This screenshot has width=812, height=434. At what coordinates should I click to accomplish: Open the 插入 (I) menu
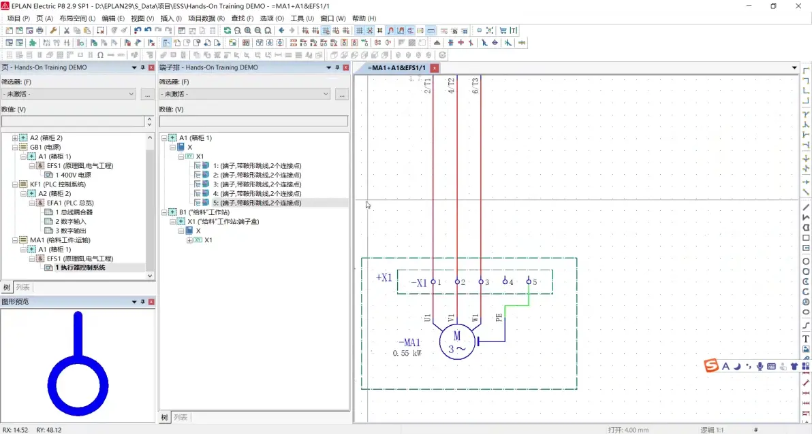pyautogui.click(x=172, y=18)
